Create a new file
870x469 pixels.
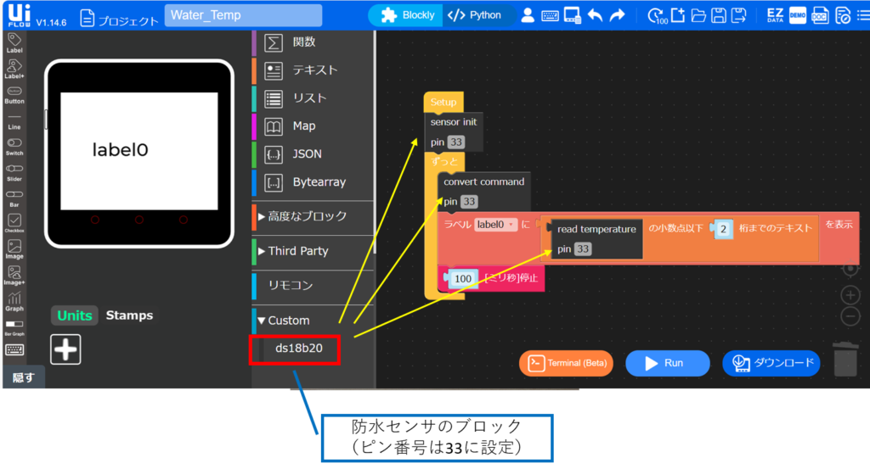[x=678, y=15]
